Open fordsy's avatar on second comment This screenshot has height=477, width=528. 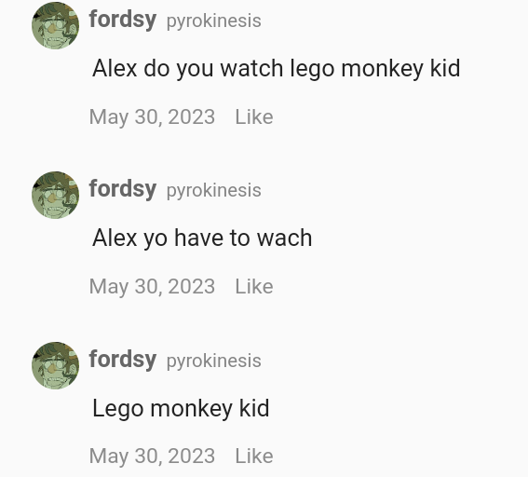pyautogui.click(x=55, y=195)
